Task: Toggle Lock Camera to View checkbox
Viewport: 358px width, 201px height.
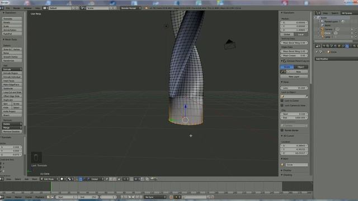Action: click(x=282, y=106)
